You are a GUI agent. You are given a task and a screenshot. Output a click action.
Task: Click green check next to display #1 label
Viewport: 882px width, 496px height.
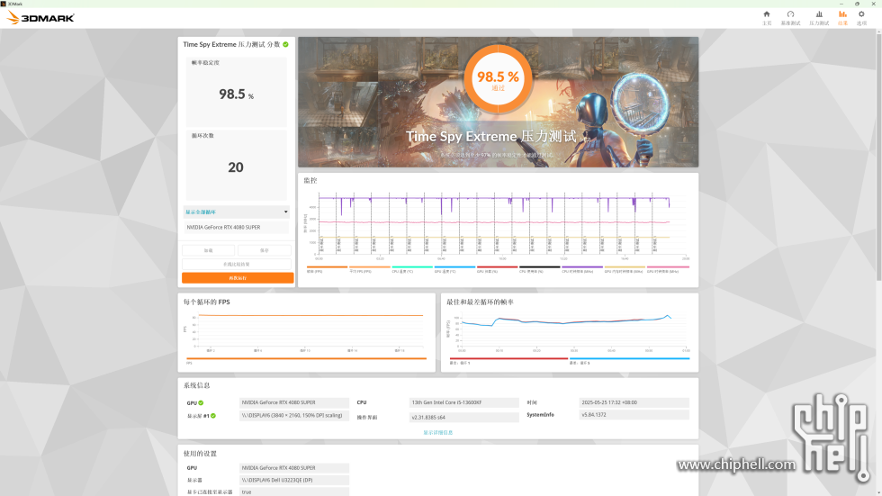coord(213,416)
